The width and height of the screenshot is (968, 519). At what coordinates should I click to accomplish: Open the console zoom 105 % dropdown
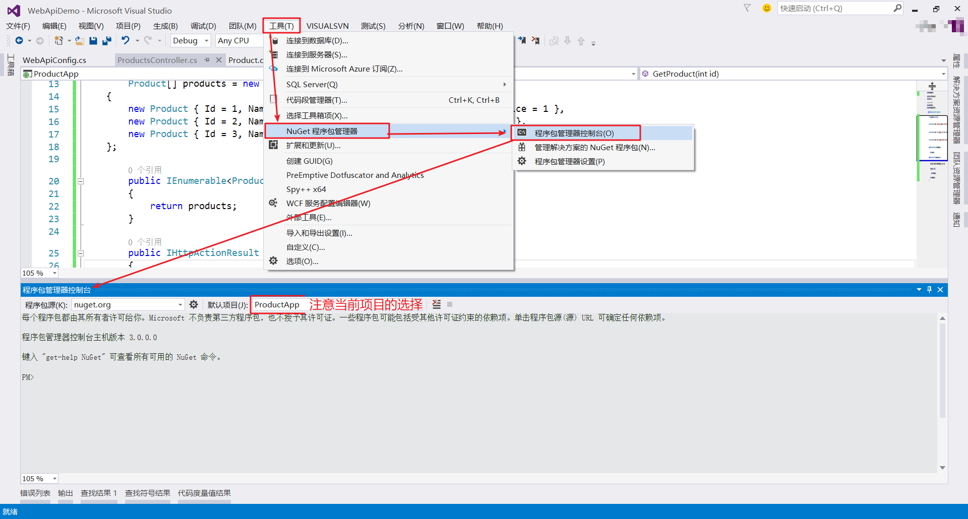[39, 479]
